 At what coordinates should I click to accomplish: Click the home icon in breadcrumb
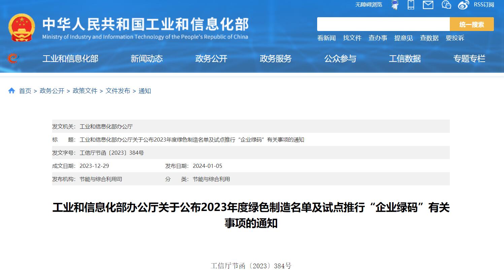click(12, 91)
